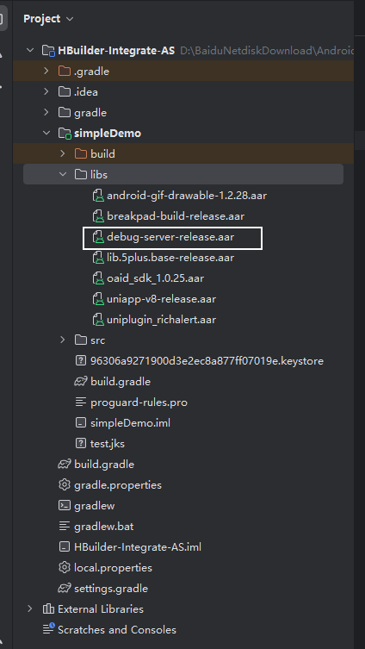Open gradle.properties gear icon

point(64,485)
